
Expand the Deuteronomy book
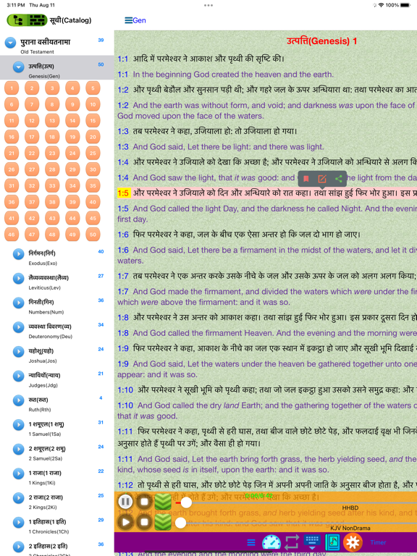[18, 327]
